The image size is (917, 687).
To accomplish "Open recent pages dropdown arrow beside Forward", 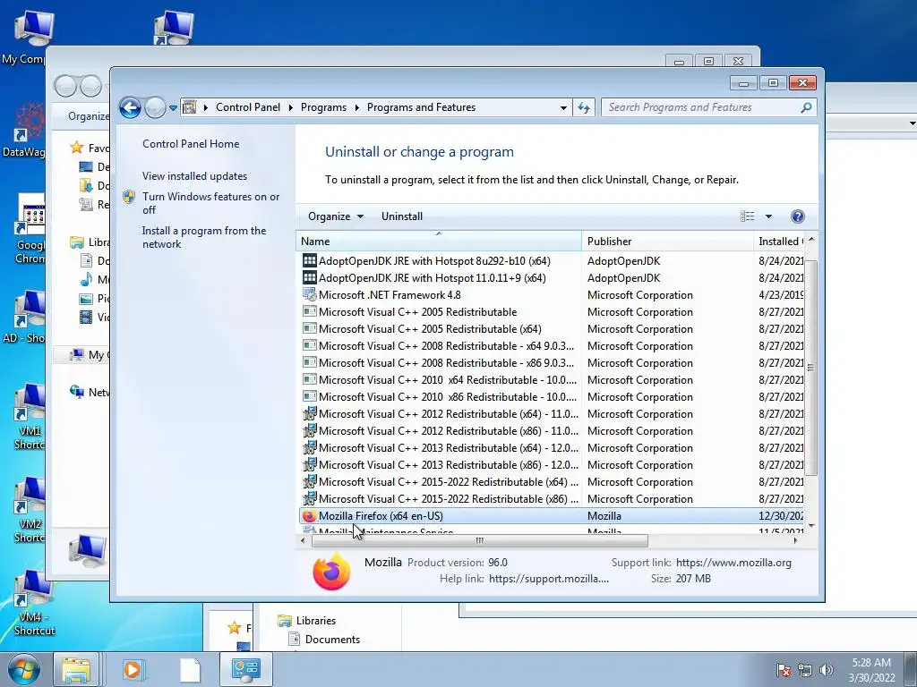I will (x=173, y=108).
